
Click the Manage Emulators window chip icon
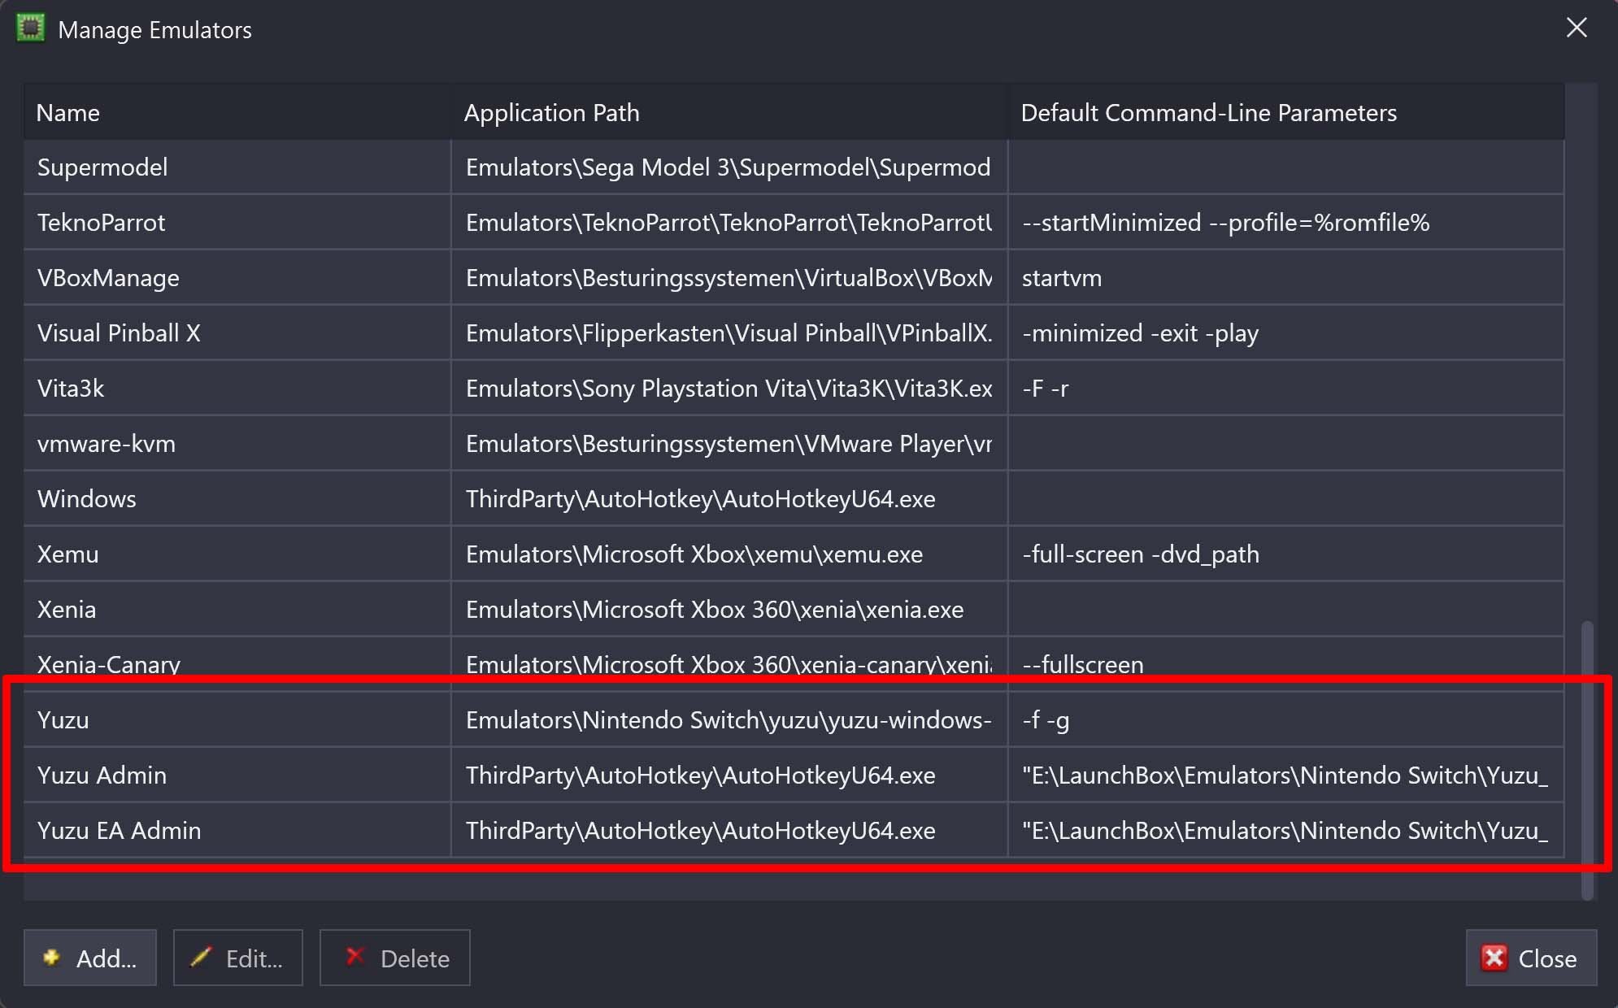click(31, 28)
